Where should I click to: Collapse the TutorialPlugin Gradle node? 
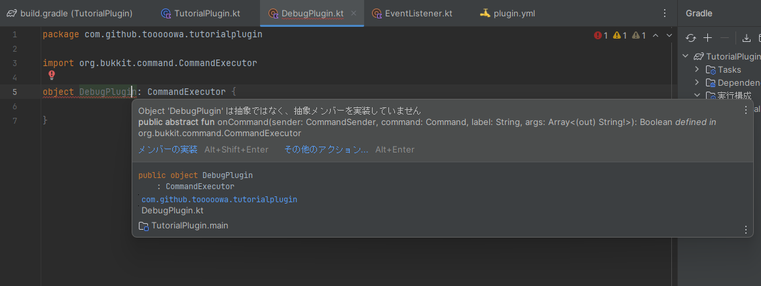pos(685,56)
